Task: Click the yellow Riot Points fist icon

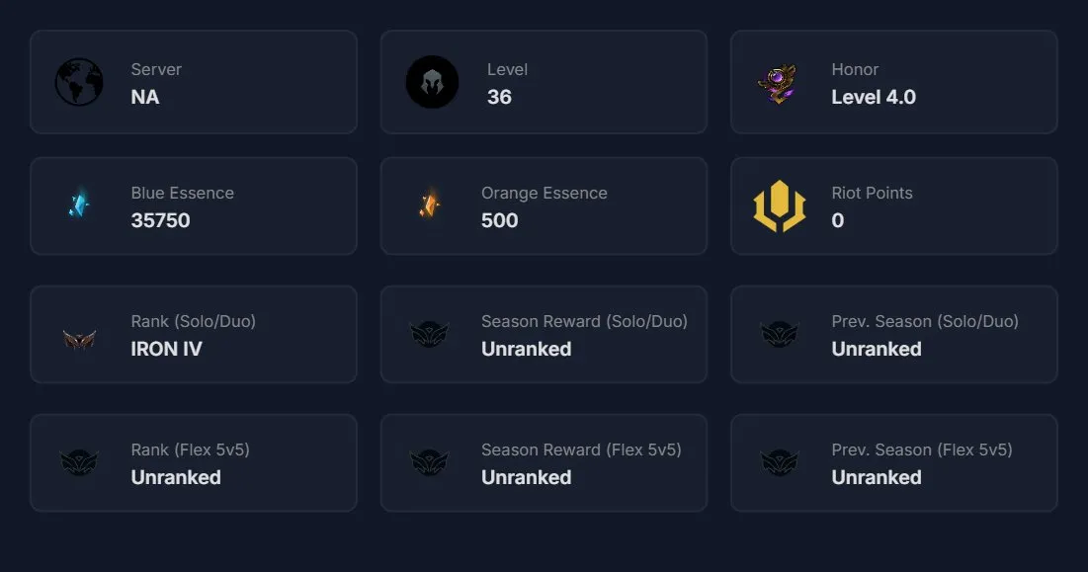Action: [x=780, y=205]
